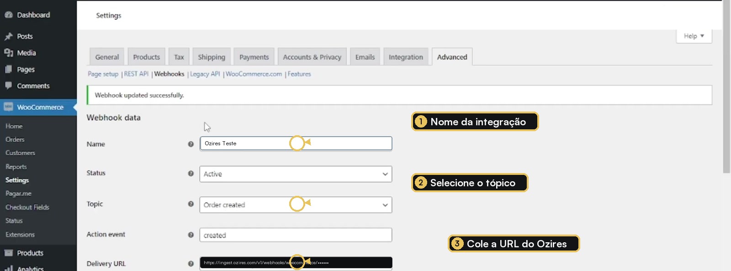731x271 pixels.
Task: Click the Webhook updated successfully notice text
Action: coord(139,95)
